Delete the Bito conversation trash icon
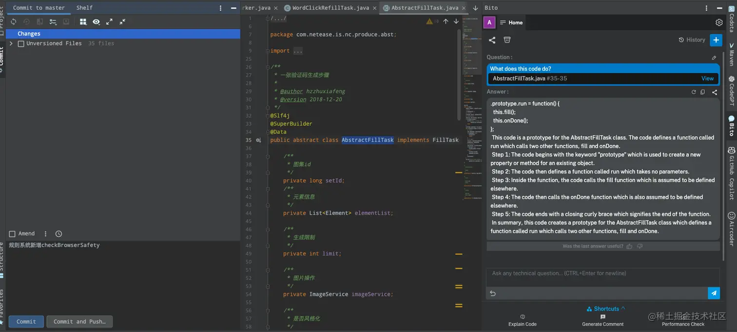The height and width of the screenshot is (332, 737). [507, 40]
